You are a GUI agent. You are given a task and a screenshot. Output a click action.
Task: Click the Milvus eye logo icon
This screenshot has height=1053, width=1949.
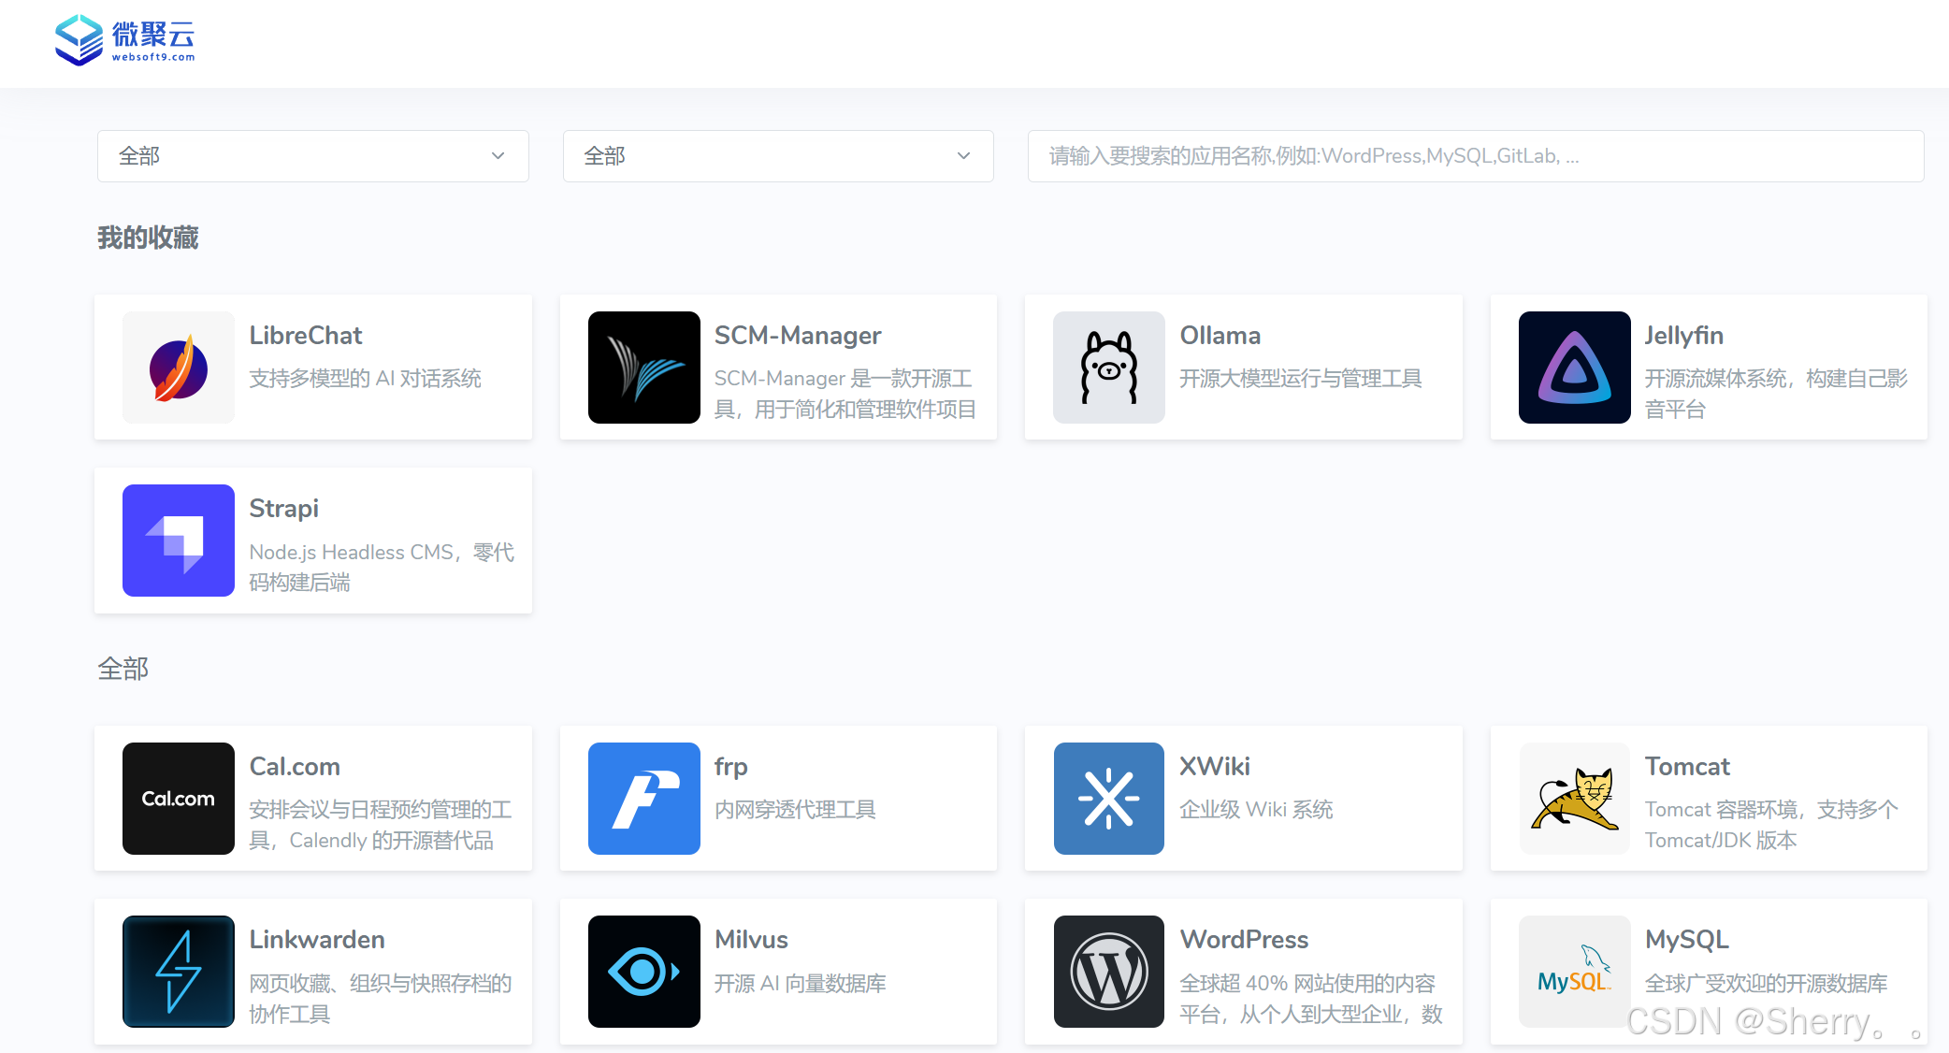(x=643, y=972)
